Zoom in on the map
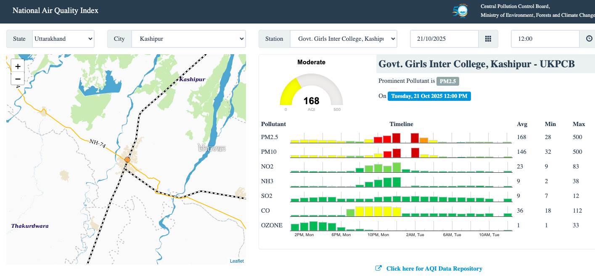595x279 pixels. pyautogui.click(x=18, y=66)
